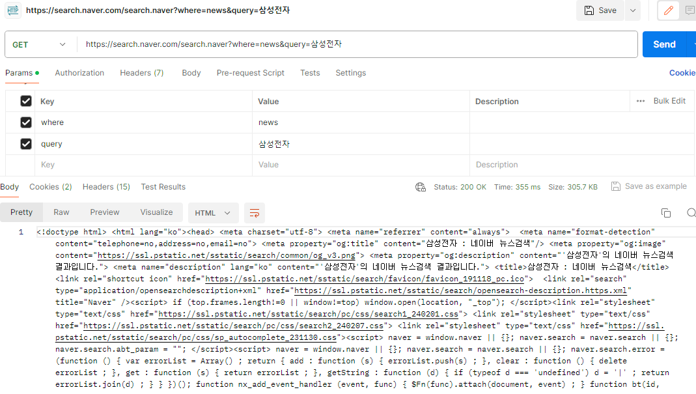The height and width of the screenshot is (394, 696).
Task: Open the edit pencil icon
Action: pos(669,10)
